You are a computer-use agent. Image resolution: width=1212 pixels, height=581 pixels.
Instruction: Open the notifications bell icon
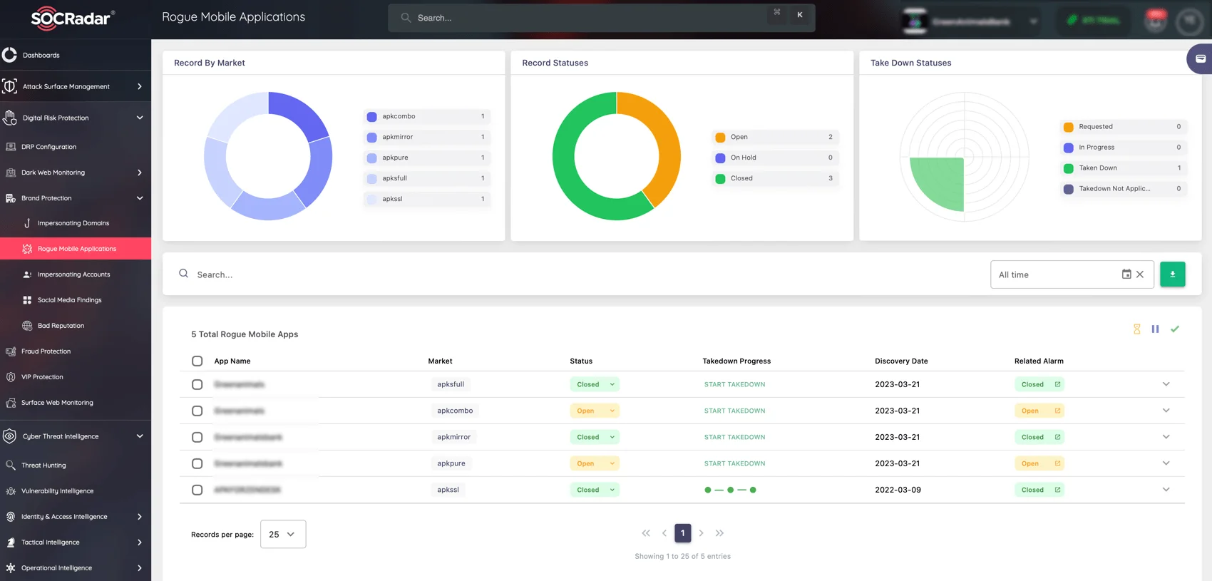coord(1156,21)
